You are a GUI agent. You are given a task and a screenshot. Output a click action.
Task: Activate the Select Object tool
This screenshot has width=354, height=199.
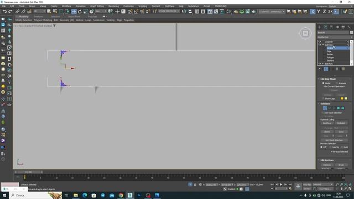[49, 12]
